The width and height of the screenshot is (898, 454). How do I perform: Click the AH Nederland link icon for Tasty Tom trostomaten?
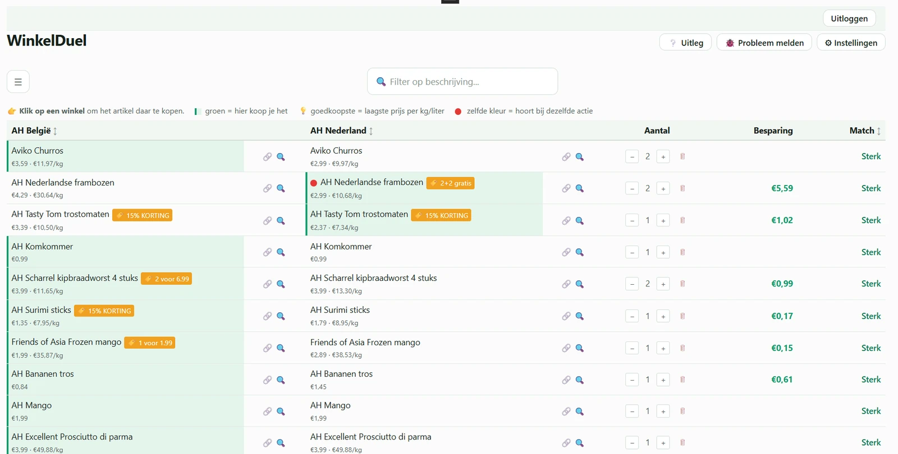pos(566,221)
